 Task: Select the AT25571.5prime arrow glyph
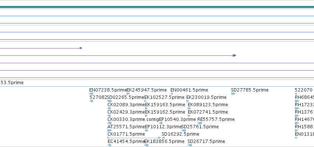(x=110, y=130)
